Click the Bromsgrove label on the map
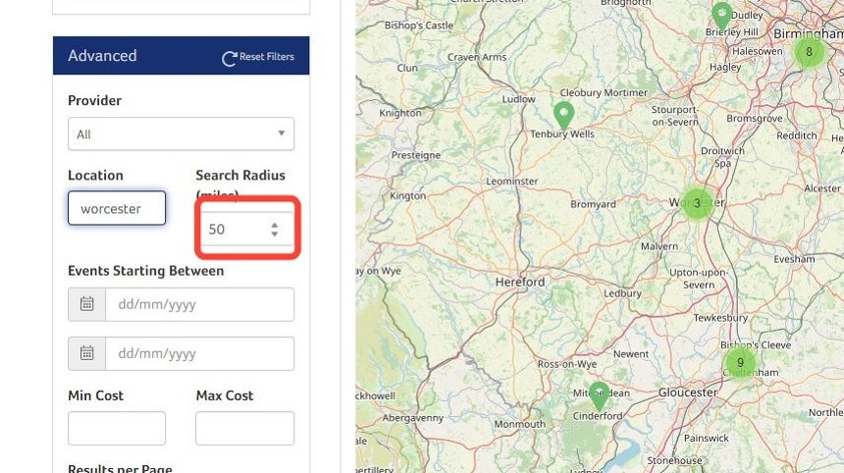Viewport: 844px width, 473px height. (755, 119)
